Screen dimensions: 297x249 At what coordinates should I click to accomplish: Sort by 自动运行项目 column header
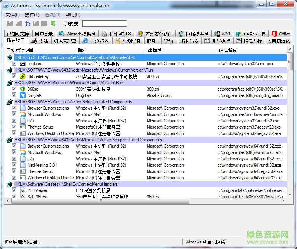(x=40, y=50)
